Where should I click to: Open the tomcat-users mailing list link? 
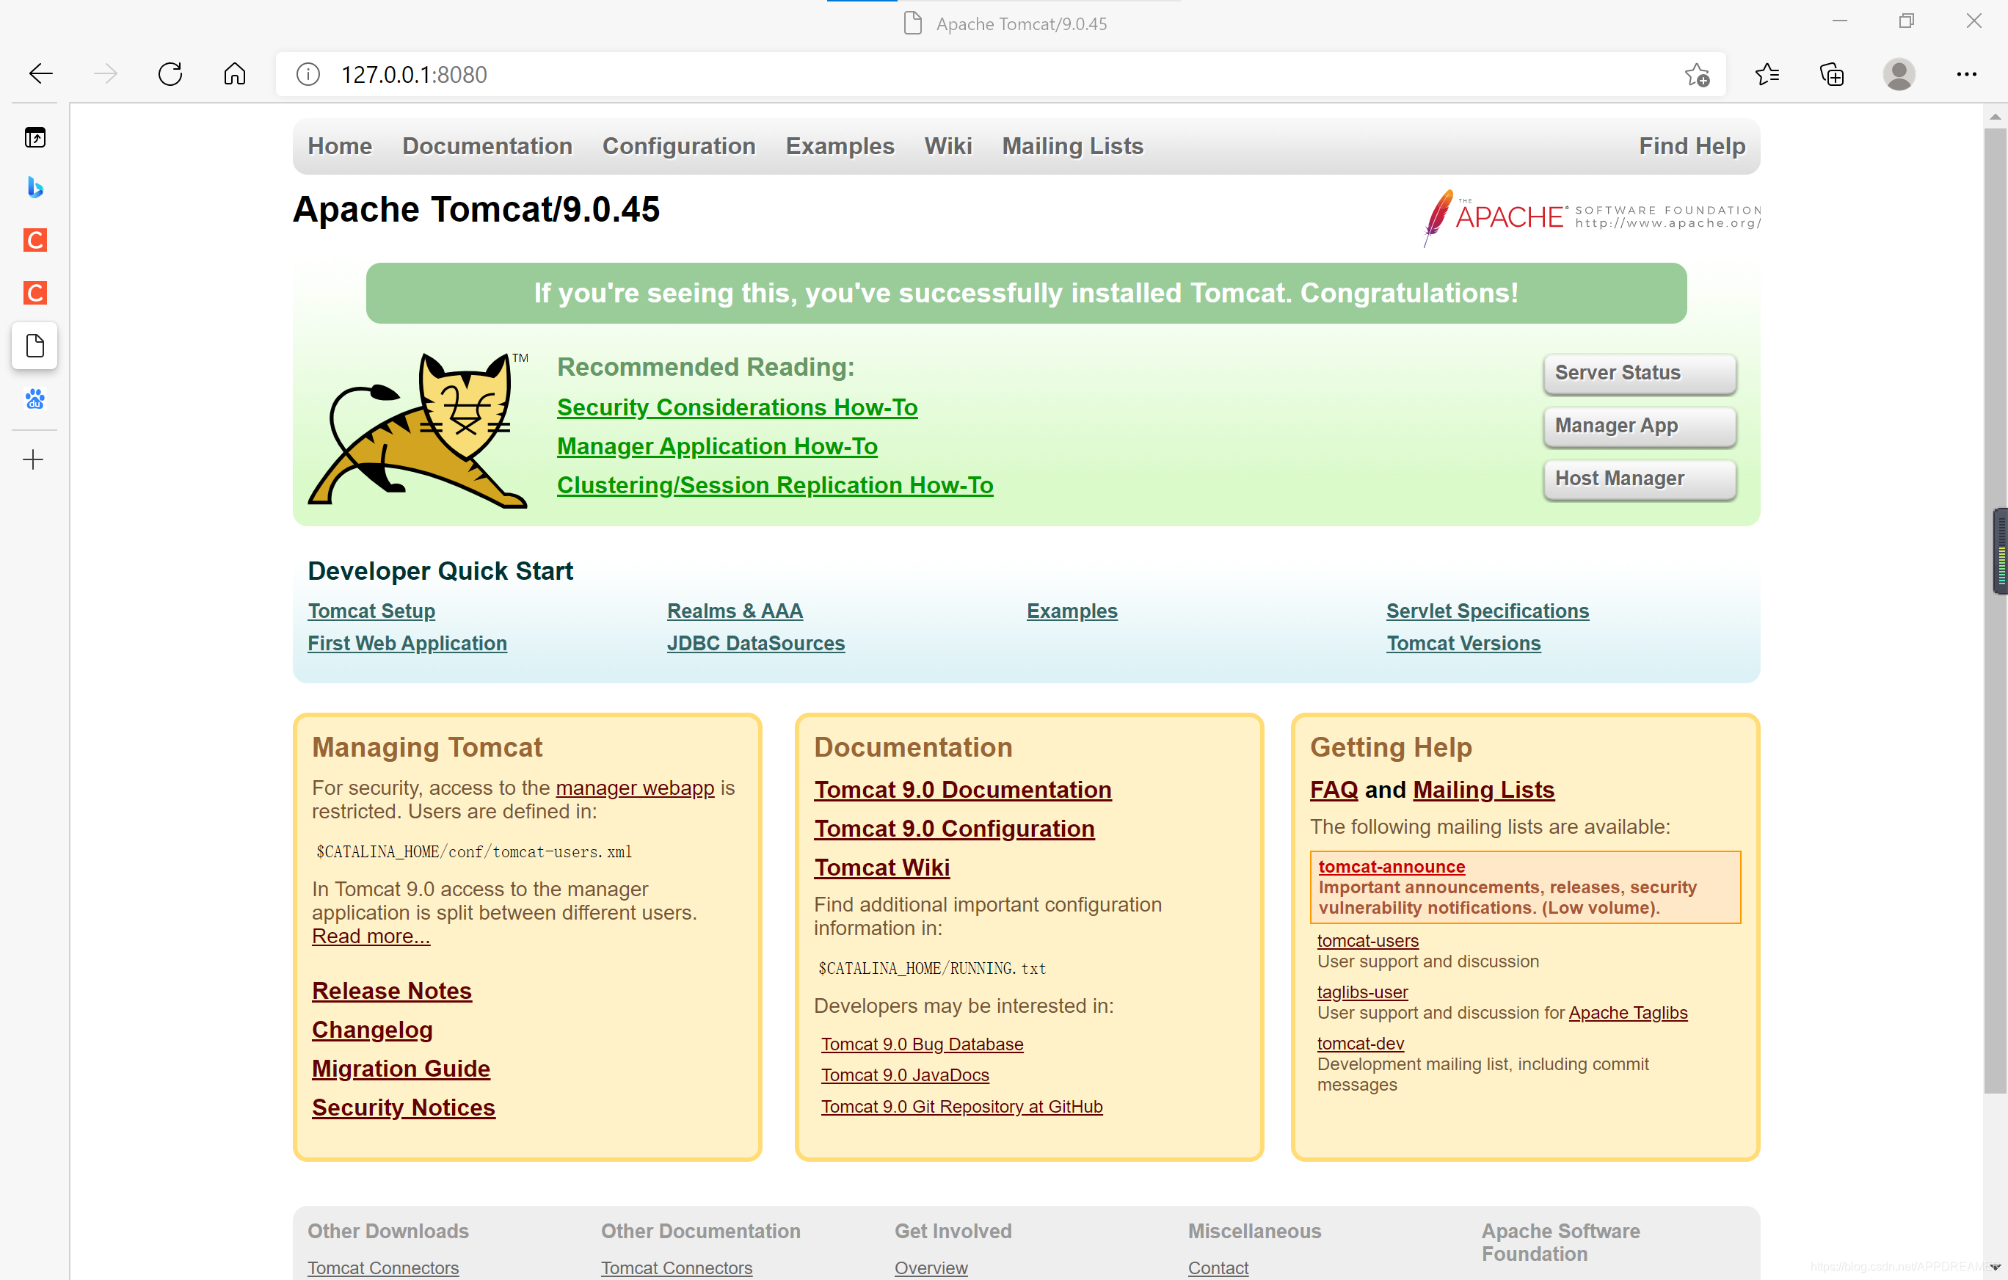pos(1367,941)
